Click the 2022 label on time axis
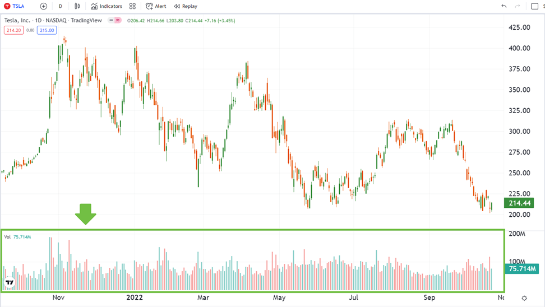 pyautogui.click(x=135, y=297)
